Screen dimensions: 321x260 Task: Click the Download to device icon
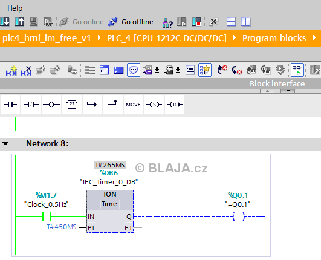tap(5, 22)
